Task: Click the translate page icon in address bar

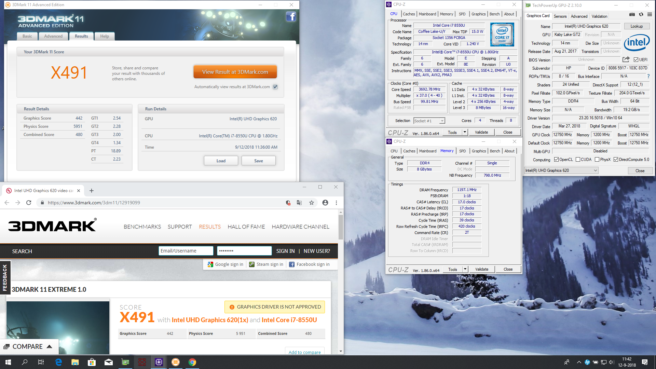Action: [x=299, y=203]
